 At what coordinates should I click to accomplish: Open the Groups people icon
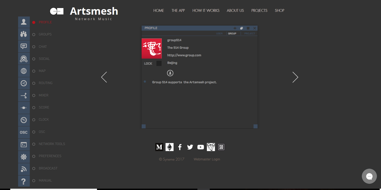pos(24,34)
